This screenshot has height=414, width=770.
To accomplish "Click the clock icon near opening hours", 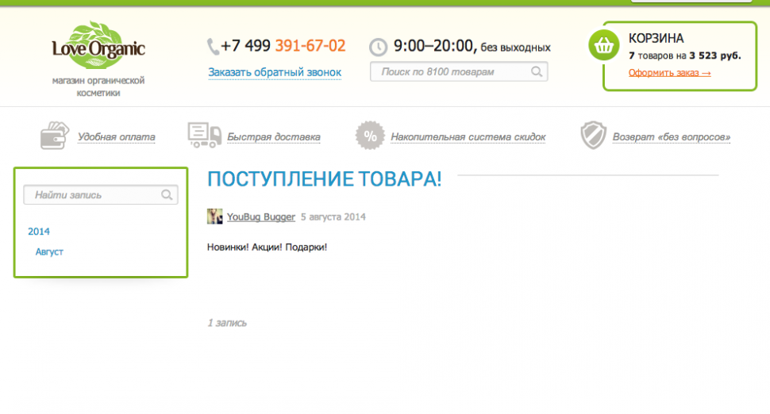I will point(378,47).
